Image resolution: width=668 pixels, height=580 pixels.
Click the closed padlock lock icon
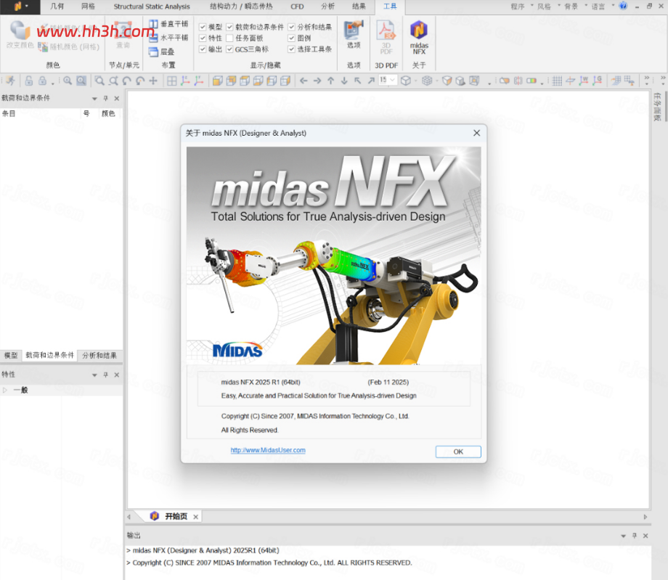click(x=43, y=81)
